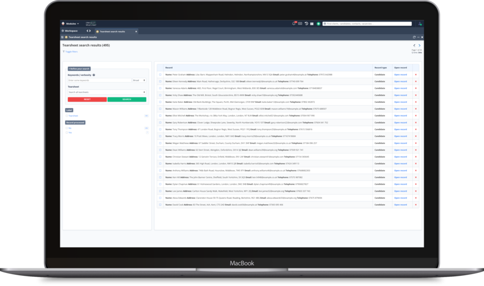Select the Isabella Harris record checkbox
484x286 pixels.
[x=160, y=164]
